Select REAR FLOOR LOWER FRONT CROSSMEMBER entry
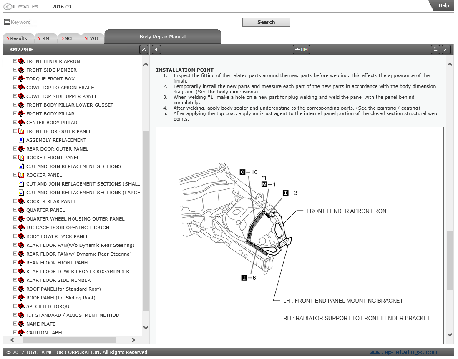458x359 pixels. pyautogui.click(x=78, y=271)
